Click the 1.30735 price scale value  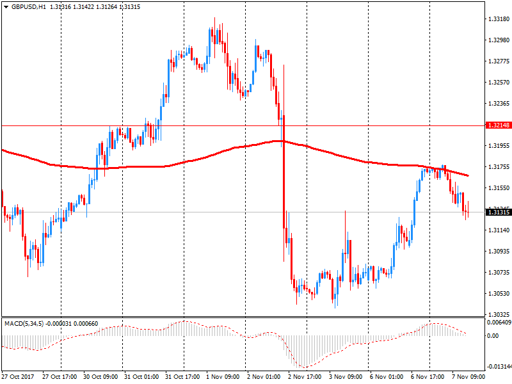pyautogui.click(x=499, y=273)
